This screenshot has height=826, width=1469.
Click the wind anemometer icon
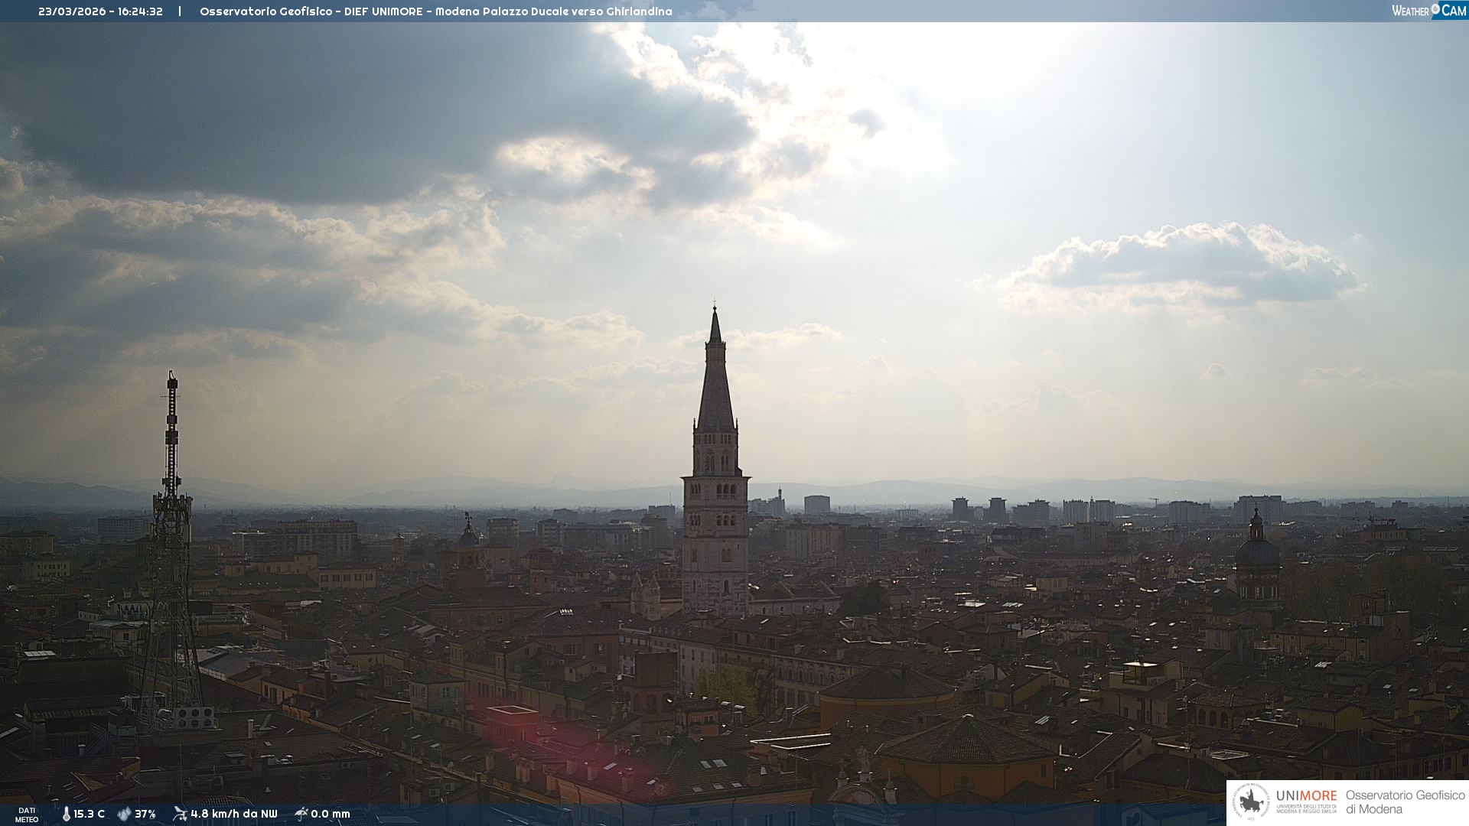pyautogui.click(x=180, y=814)
